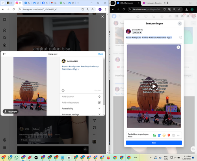The image size is (197, 161).
Task: Click the Add collaborators field
Action: [81, 102]
